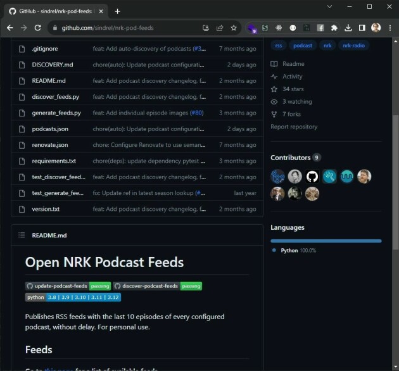The width and height of the screenshot is (399, 371).
Task: Open the Chrome three-dot menu
Action: (390, 28)
